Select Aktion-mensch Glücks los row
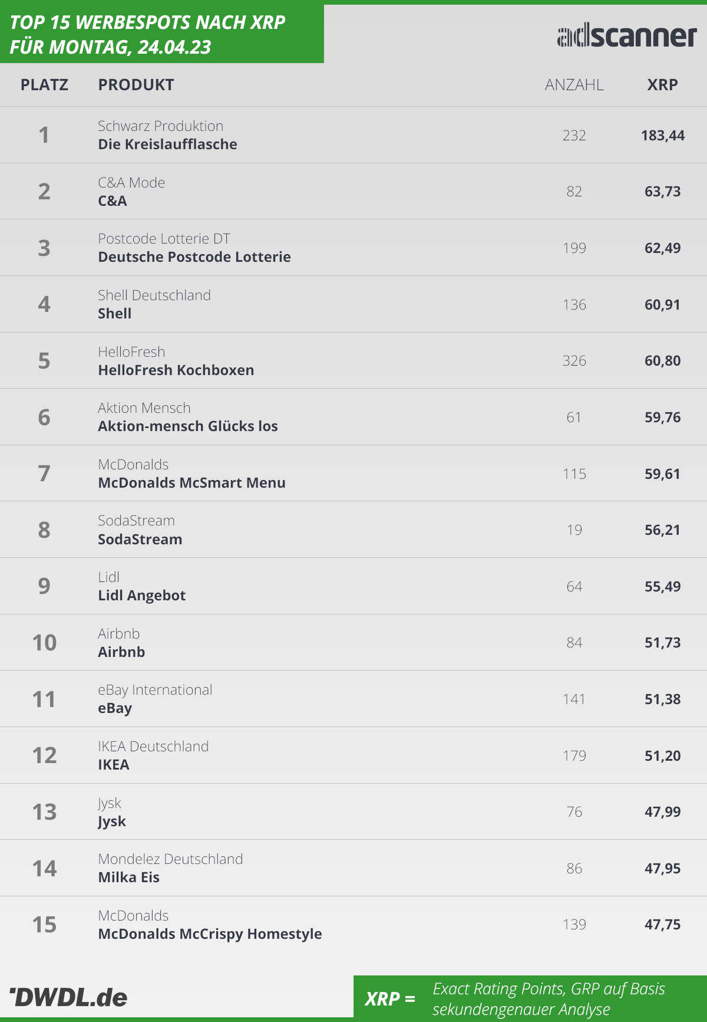The image size is (707, 1022). [x=353, y=417]
